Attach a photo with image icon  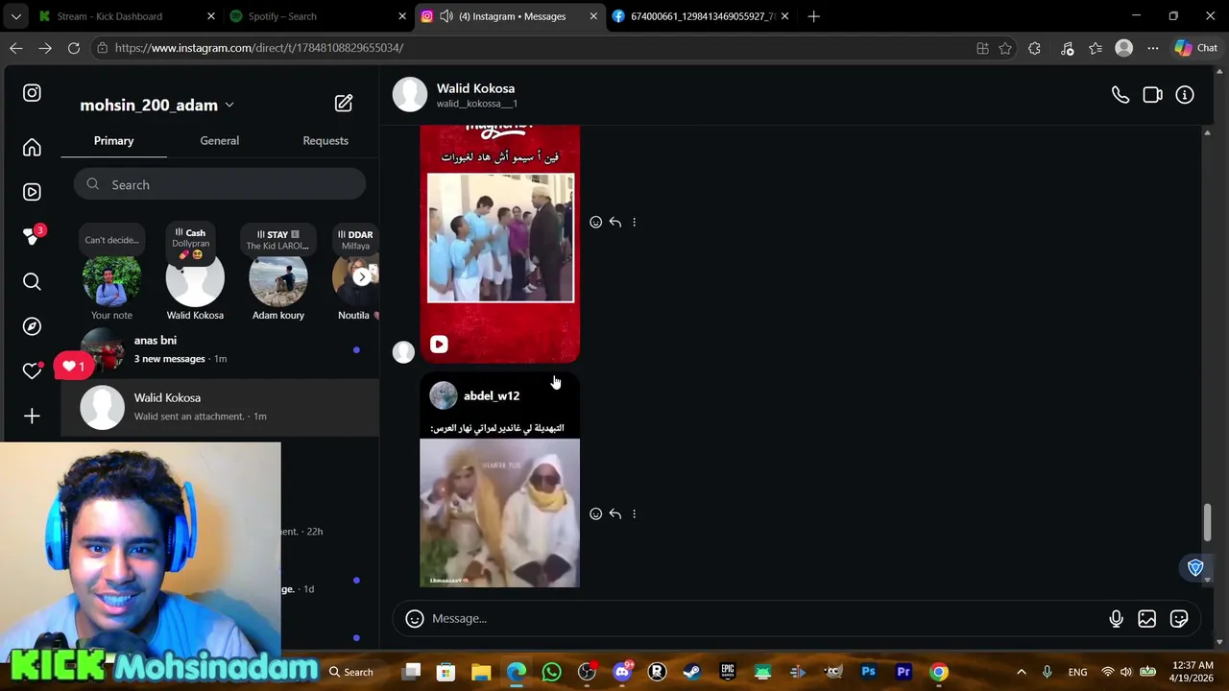(1147, 619)
